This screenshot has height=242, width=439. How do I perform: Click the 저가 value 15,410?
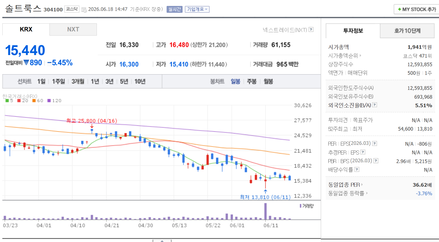tap(179, 64)
